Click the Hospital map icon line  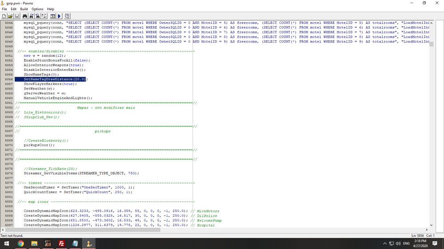[119, 225]
